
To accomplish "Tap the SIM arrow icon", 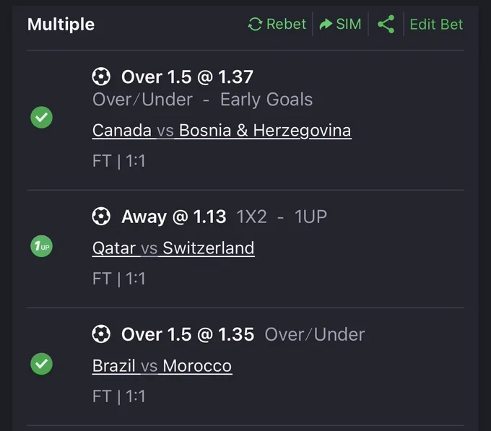I will [x=326, y=24].
